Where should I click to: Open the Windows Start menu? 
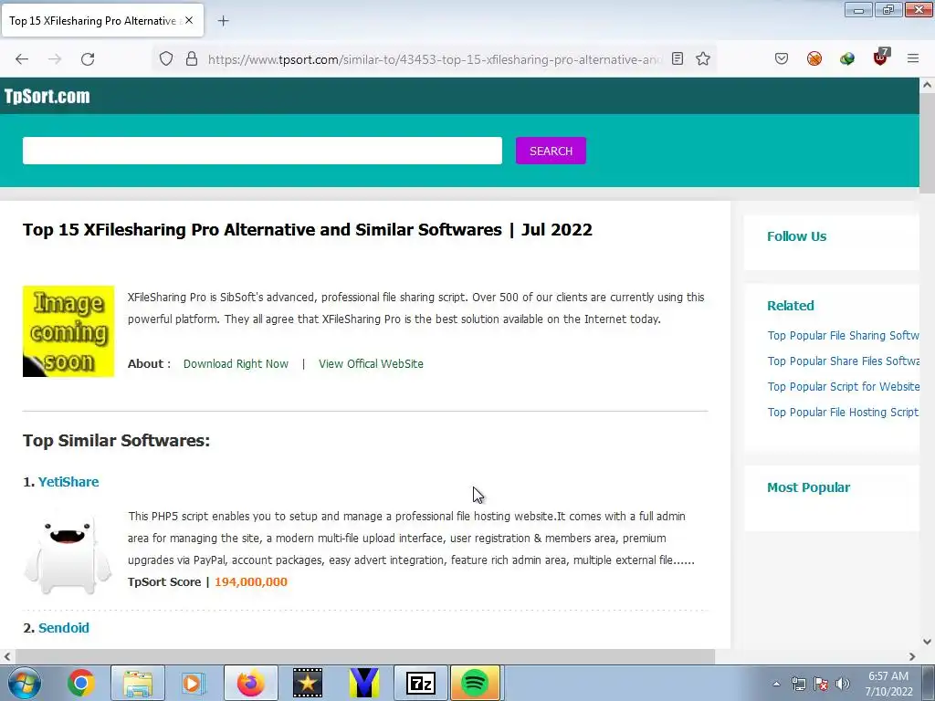(x=24, y=683)
